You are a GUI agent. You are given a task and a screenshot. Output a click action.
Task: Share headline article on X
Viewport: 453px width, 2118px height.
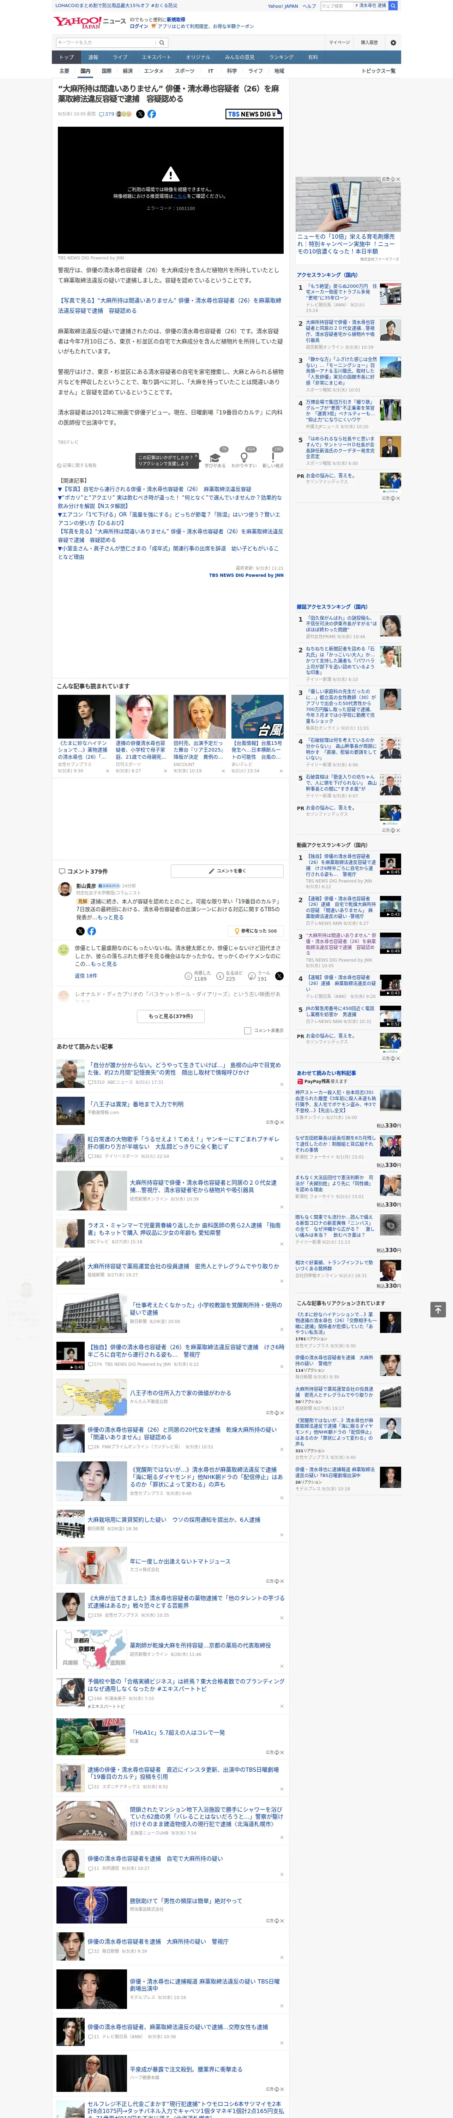pyautogui.click(x=140, y=114)
